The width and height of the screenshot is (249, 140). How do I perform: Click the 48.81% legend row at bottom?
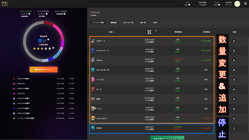point(44,118)
